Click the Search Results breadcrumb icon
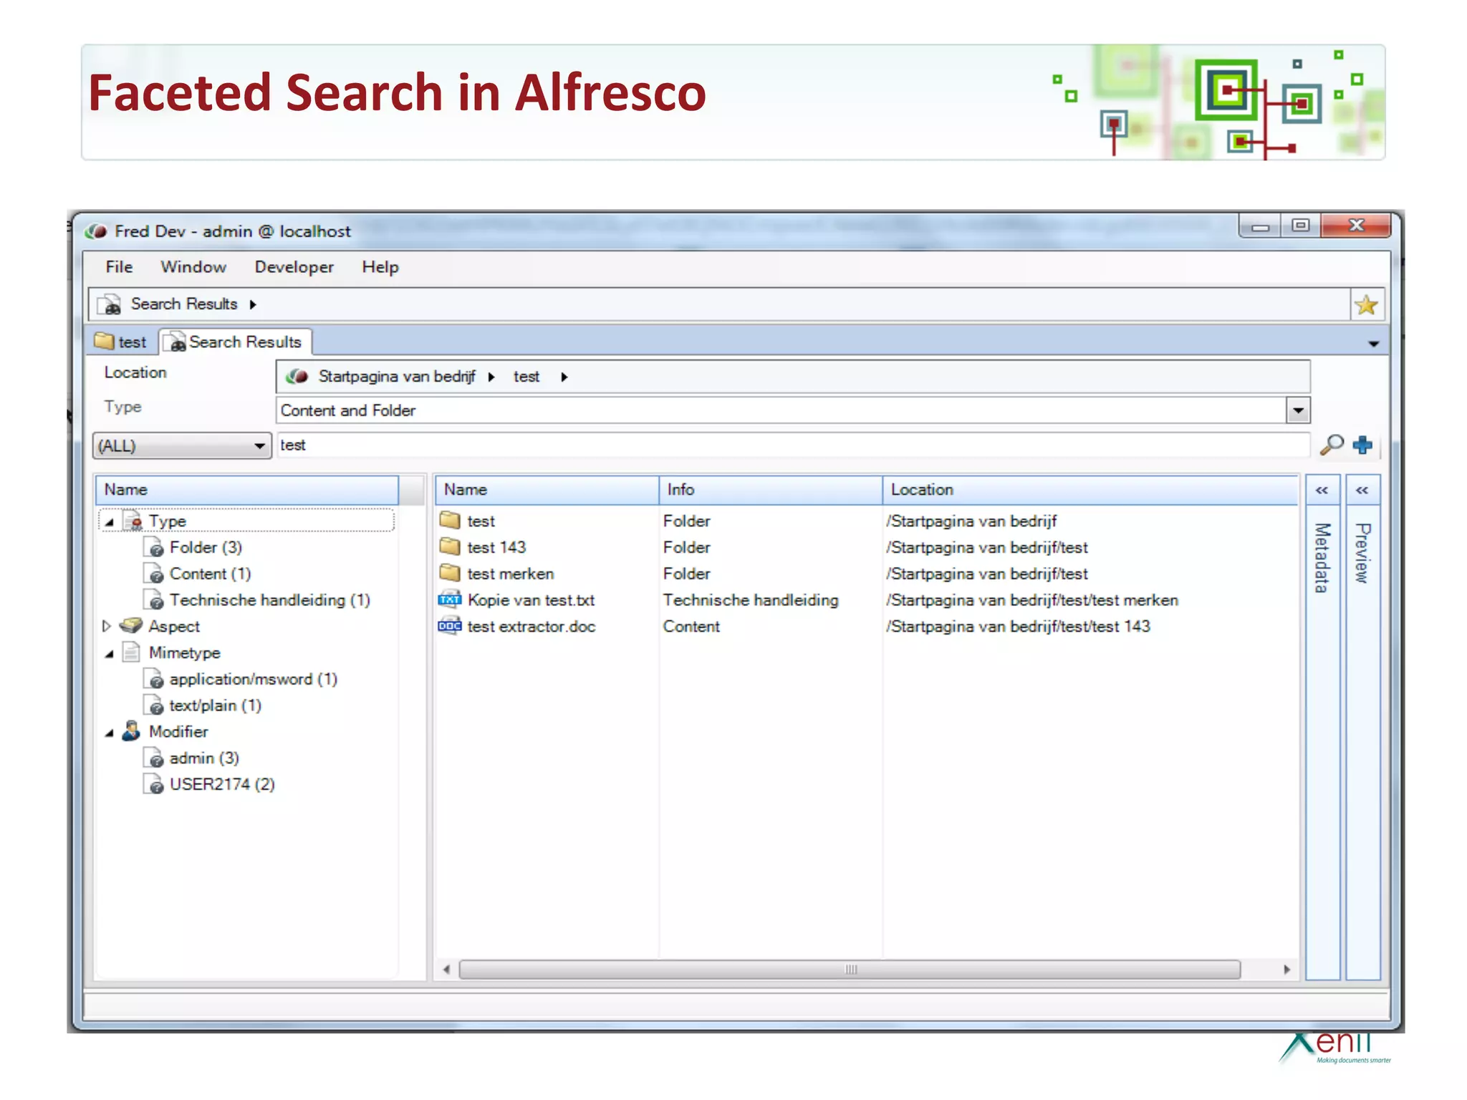Image resolution: width=1467 pixels, height=1100 pixels. (110, 304)
